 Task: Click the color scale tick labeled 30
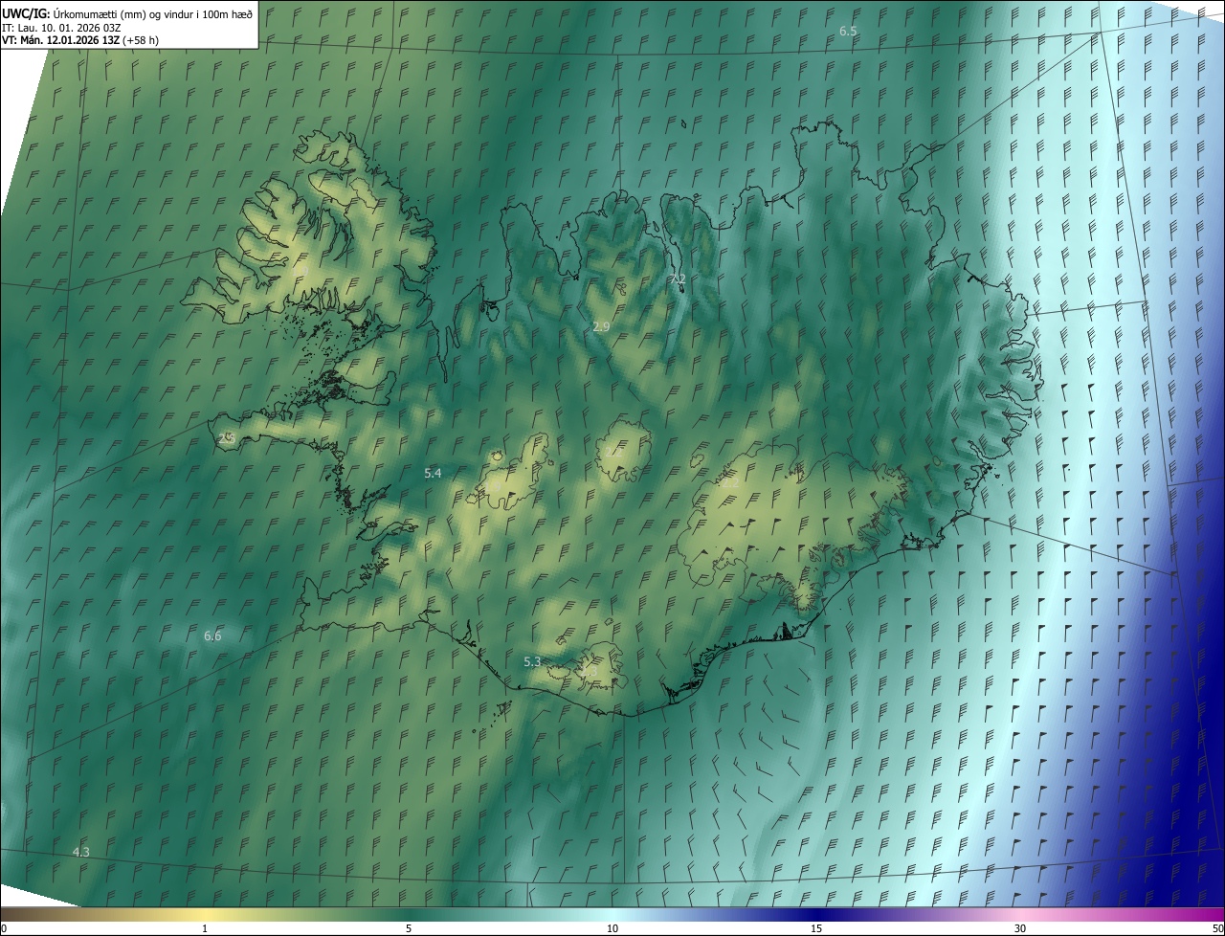(x=1020, y=928)
